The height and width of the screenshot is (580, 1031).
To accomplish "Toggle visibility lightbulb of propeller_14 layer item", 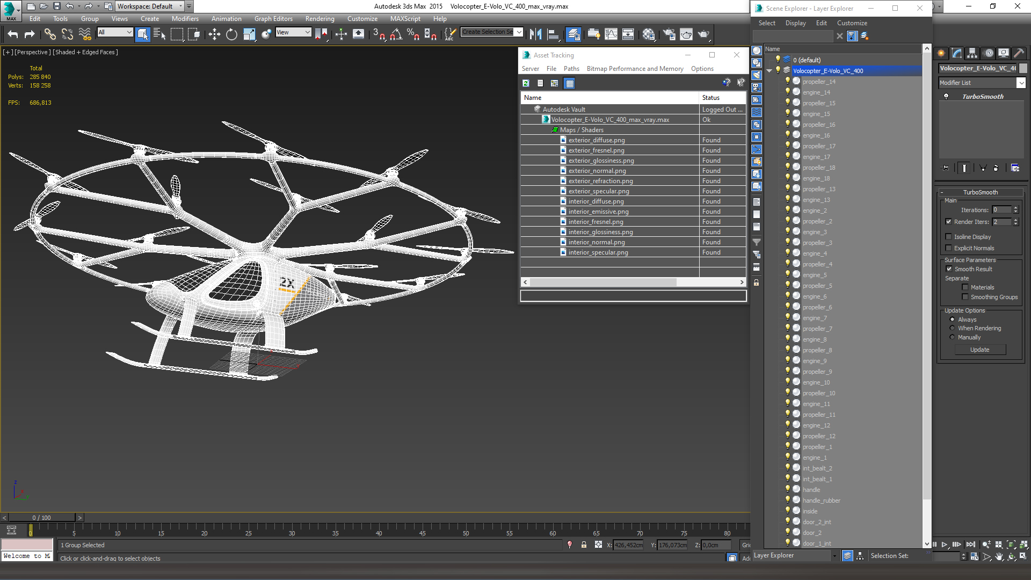I will [x=788, y=81].
